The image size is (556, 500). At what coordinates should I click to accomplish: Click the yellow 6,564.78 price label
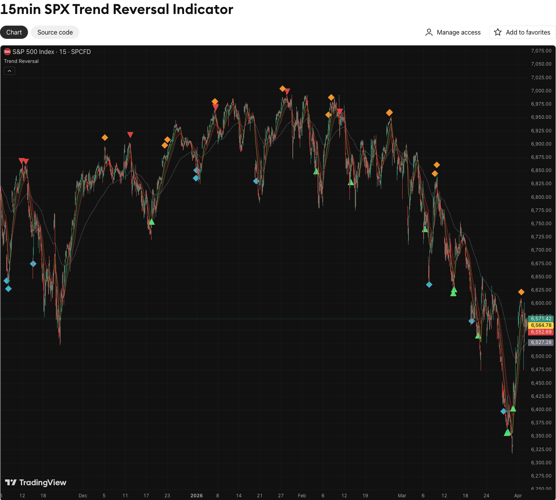pos(541,325)
